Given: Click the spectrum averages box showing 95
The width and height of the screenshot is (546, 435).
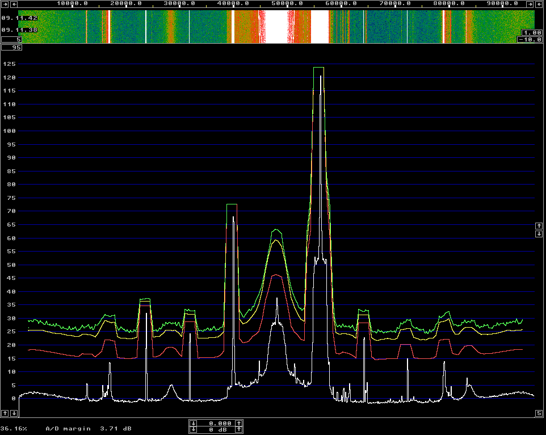Looking at the screenshot, I should pos(11,47).
